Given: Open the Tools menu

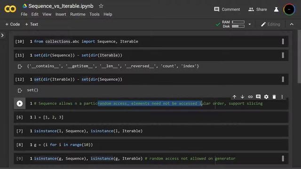Looking at the screenshot, I should 95,15.
